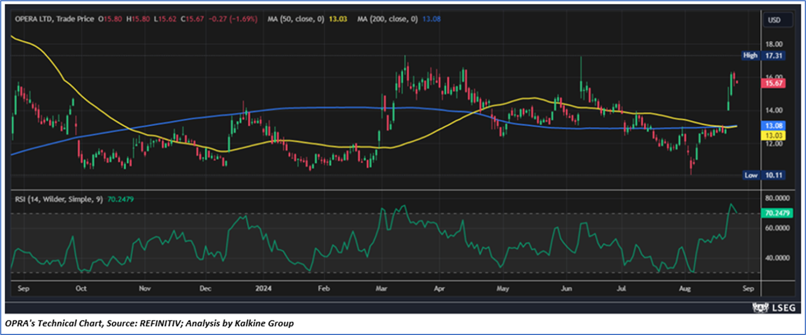Click the OPERA LTD, Trade Price title
The height and width of the screenshot is (335, 806).
pyautogui.click(x=54, y=19)
